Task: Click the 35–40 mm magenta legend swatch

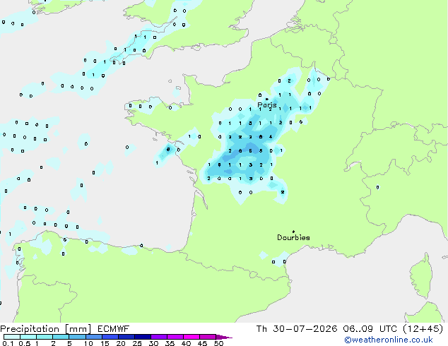Action: 175,337
